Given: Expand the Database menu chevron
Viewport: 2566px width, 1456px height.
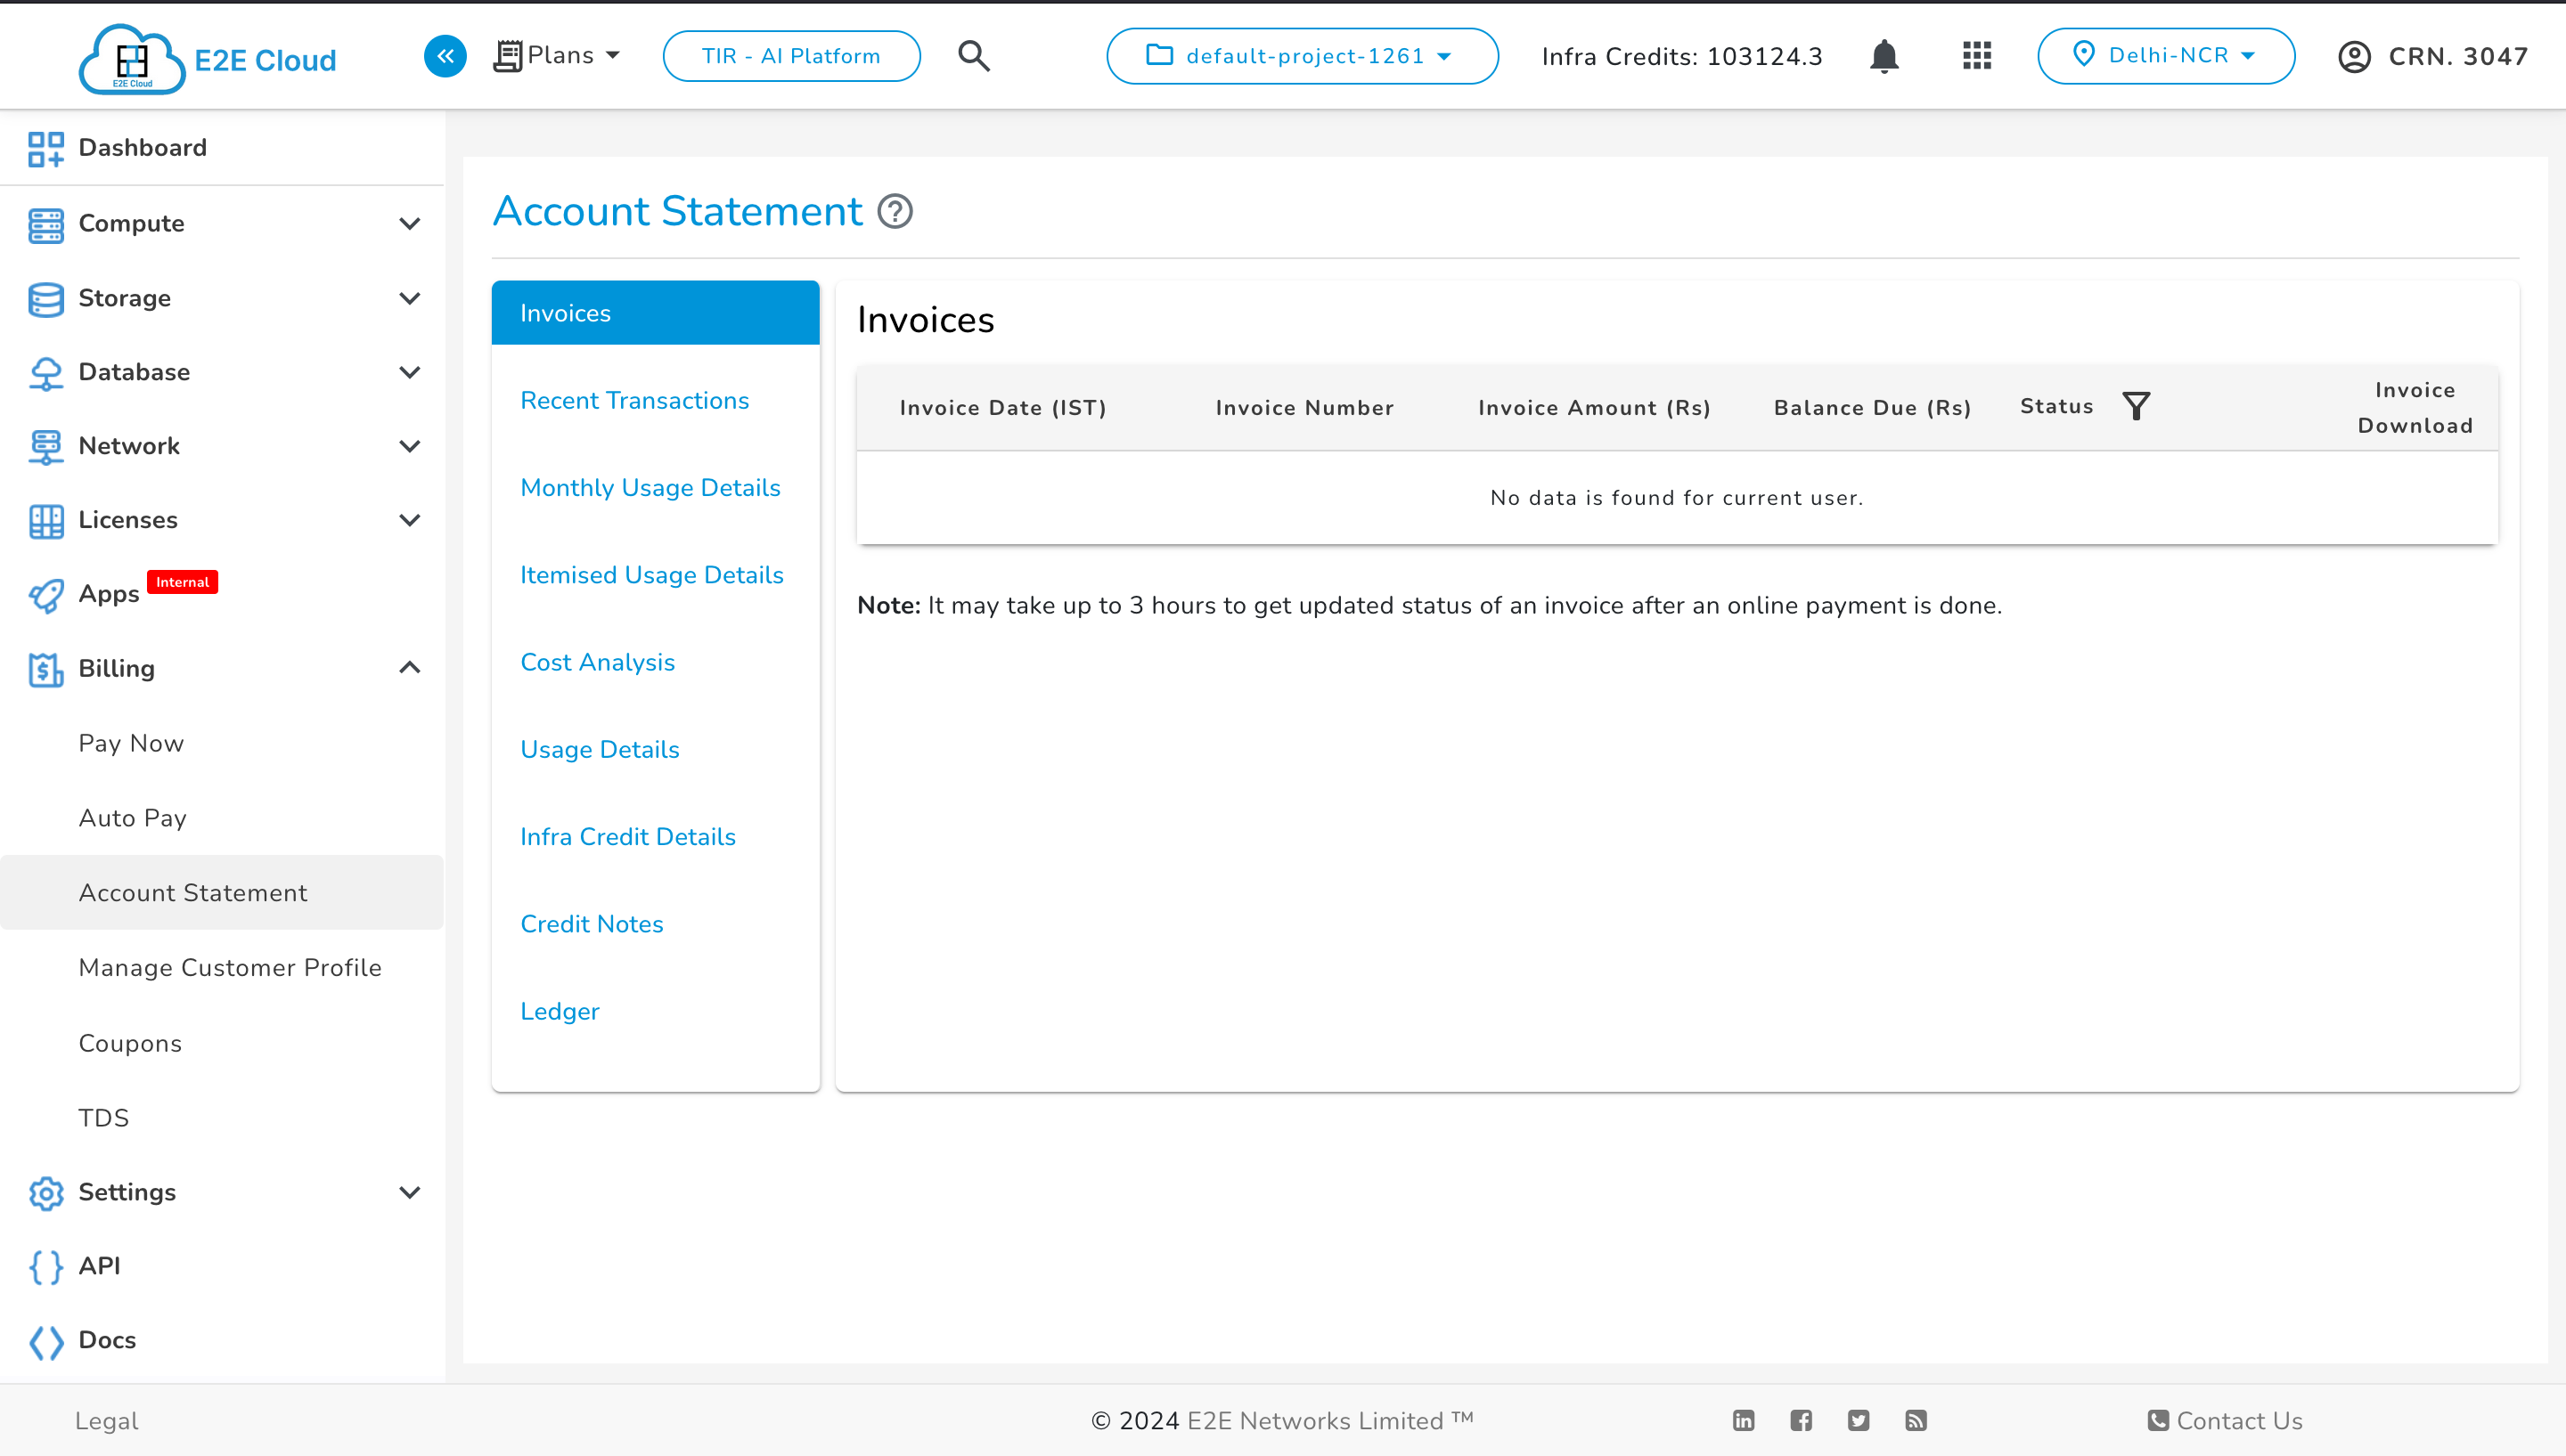Looking at the screenshot, I should pyautogui.click(x=409, y=372).
